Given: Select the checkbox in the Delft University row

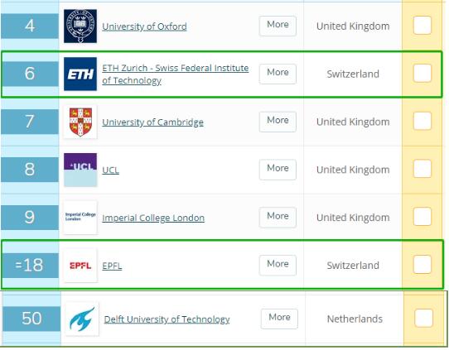Looking at the screenshot, I should (423, 318).
